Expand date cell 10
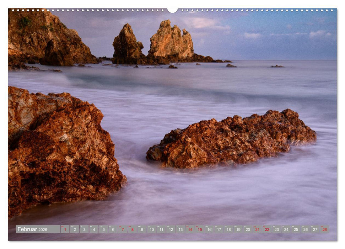This screenshot has height=249, width=345. coord(151,229)
